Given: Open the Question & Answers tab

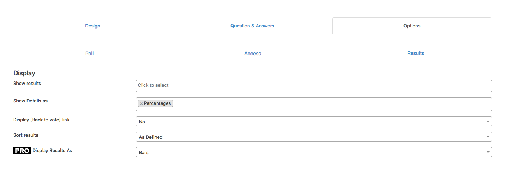Looking at the screenshot, I should point(252,26).
